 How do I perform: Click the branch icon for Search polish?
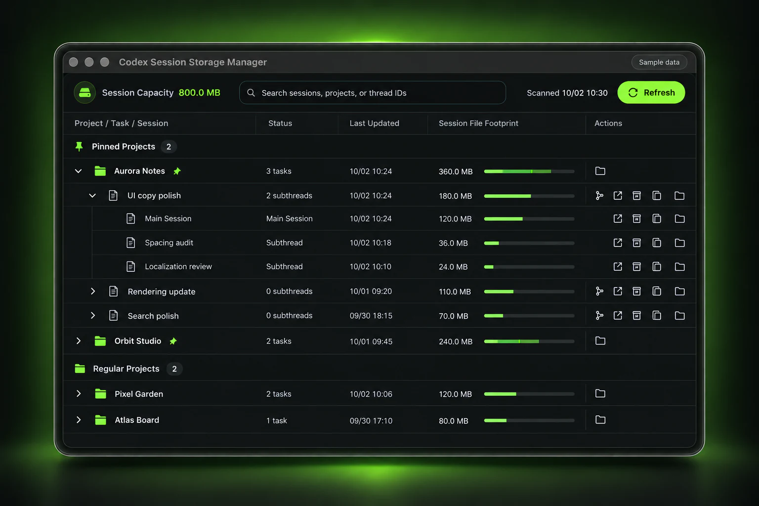(x=599, y=315)
